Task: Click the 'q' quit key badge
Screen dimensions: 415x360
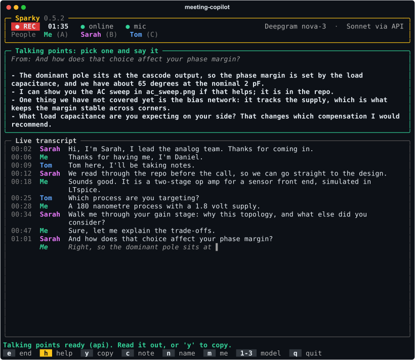Action: [x=296, y=353]
